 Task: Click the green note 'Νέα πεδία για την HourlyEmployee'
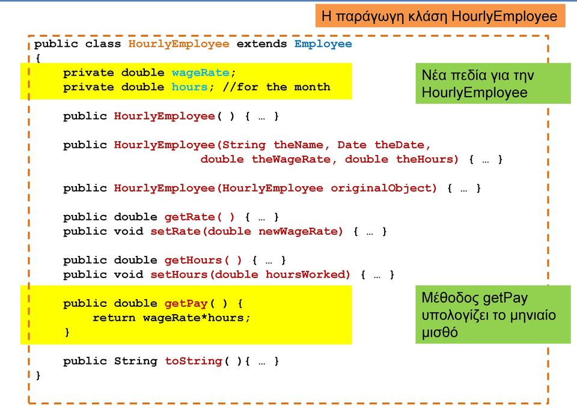pos(493,83)
